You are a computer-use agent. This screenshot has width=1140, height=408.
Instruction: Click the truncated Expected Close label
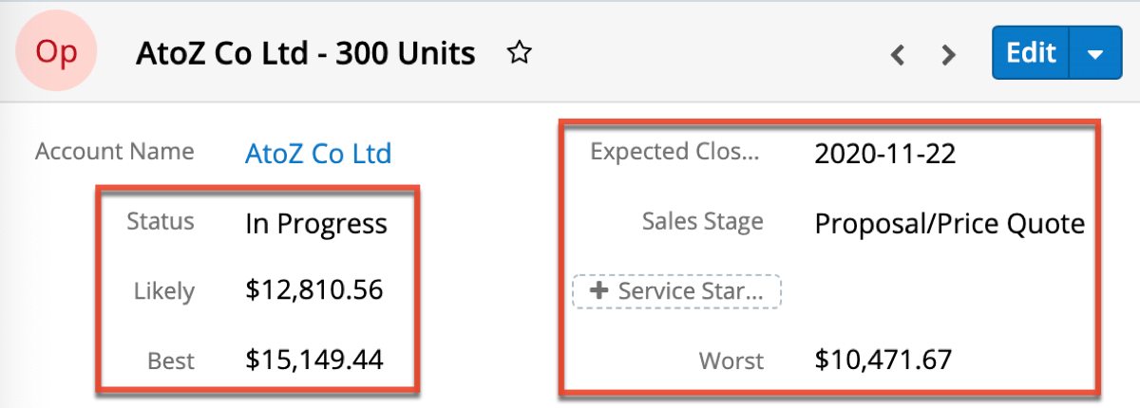point(674,152)
